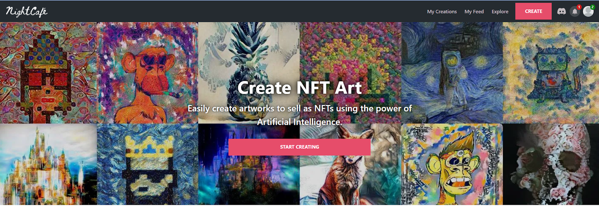Open the Explore menu item
599x206 pixels.
pyautogui.click(x=500, y=12)
